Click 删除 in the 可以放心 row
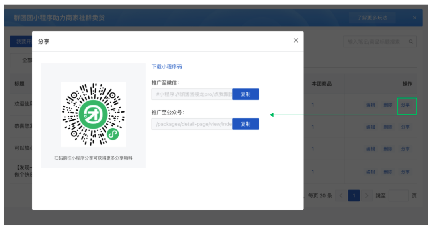Viewport: 430px width, 228px height. pos(388,149)
